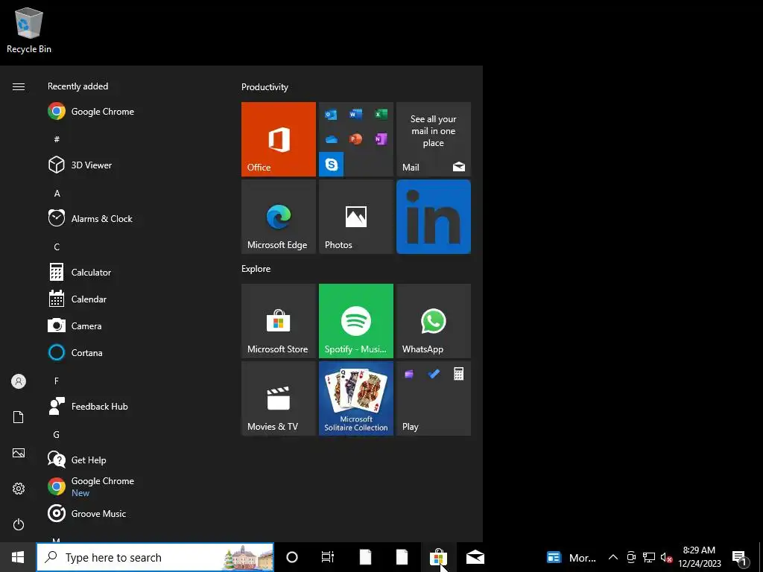The image size is (763, 572).
Task: Open Movies & TV tile
Action: pyautogui.click(x=279, y=398)
